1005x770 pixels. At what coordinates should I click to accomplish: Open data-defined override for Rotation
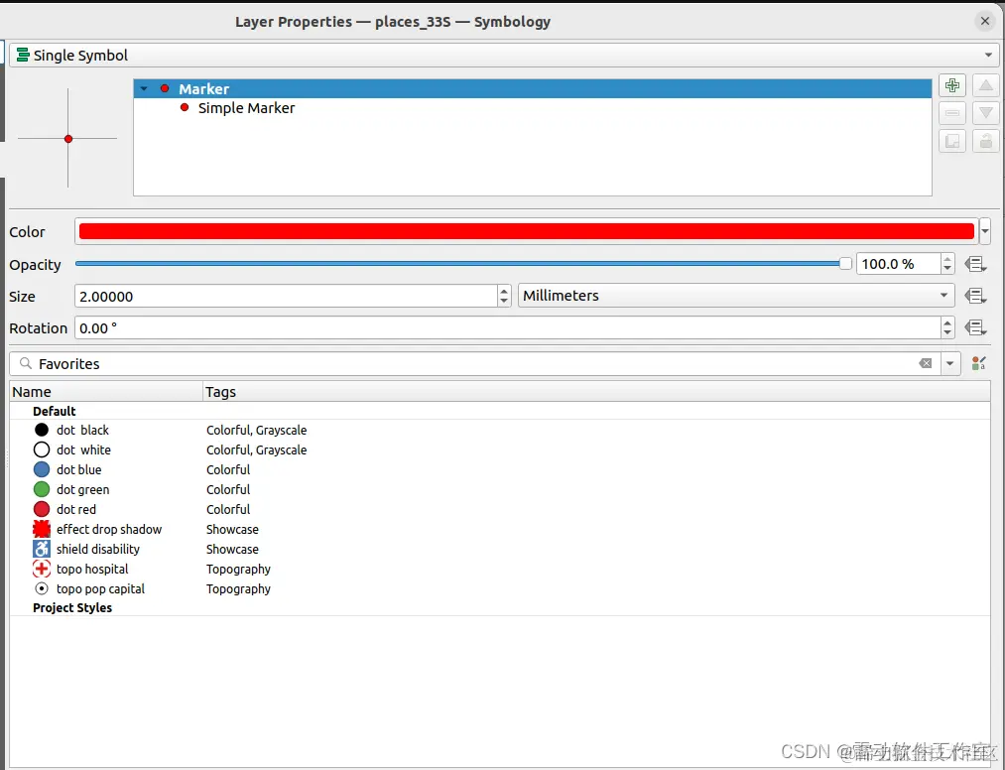[x=975, y=327]
